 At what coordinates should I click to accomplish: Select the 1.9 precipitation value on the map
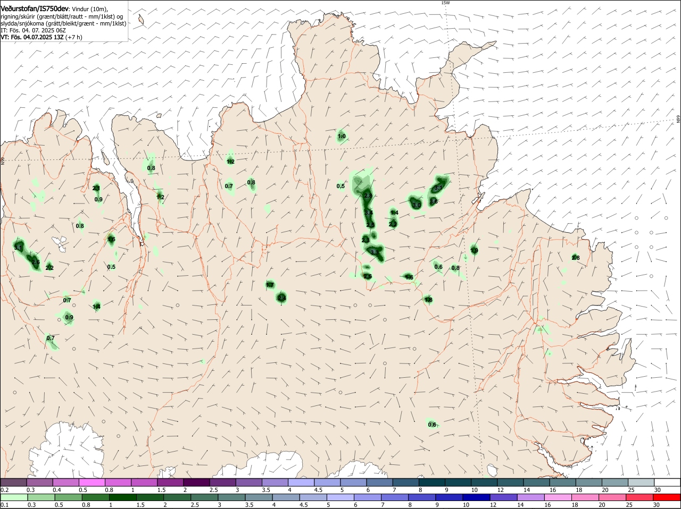(x=474, y=250)
